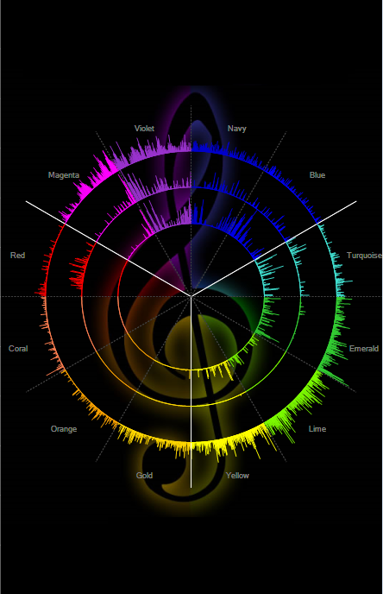Click the Emerald segment label
Screen dimensions: 383x594
tap(364, 349)
